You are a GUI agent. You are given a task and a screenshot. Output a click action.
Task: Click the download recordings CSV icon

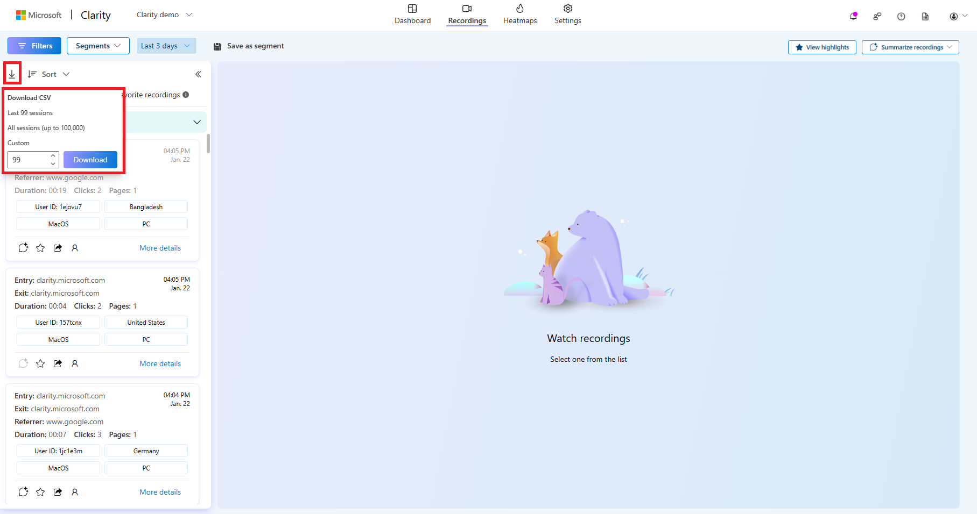point(12,74)
